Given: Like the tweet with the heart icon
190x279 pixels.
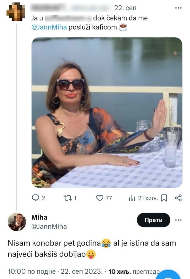Looking at the screenshot, I should (100, 198).
